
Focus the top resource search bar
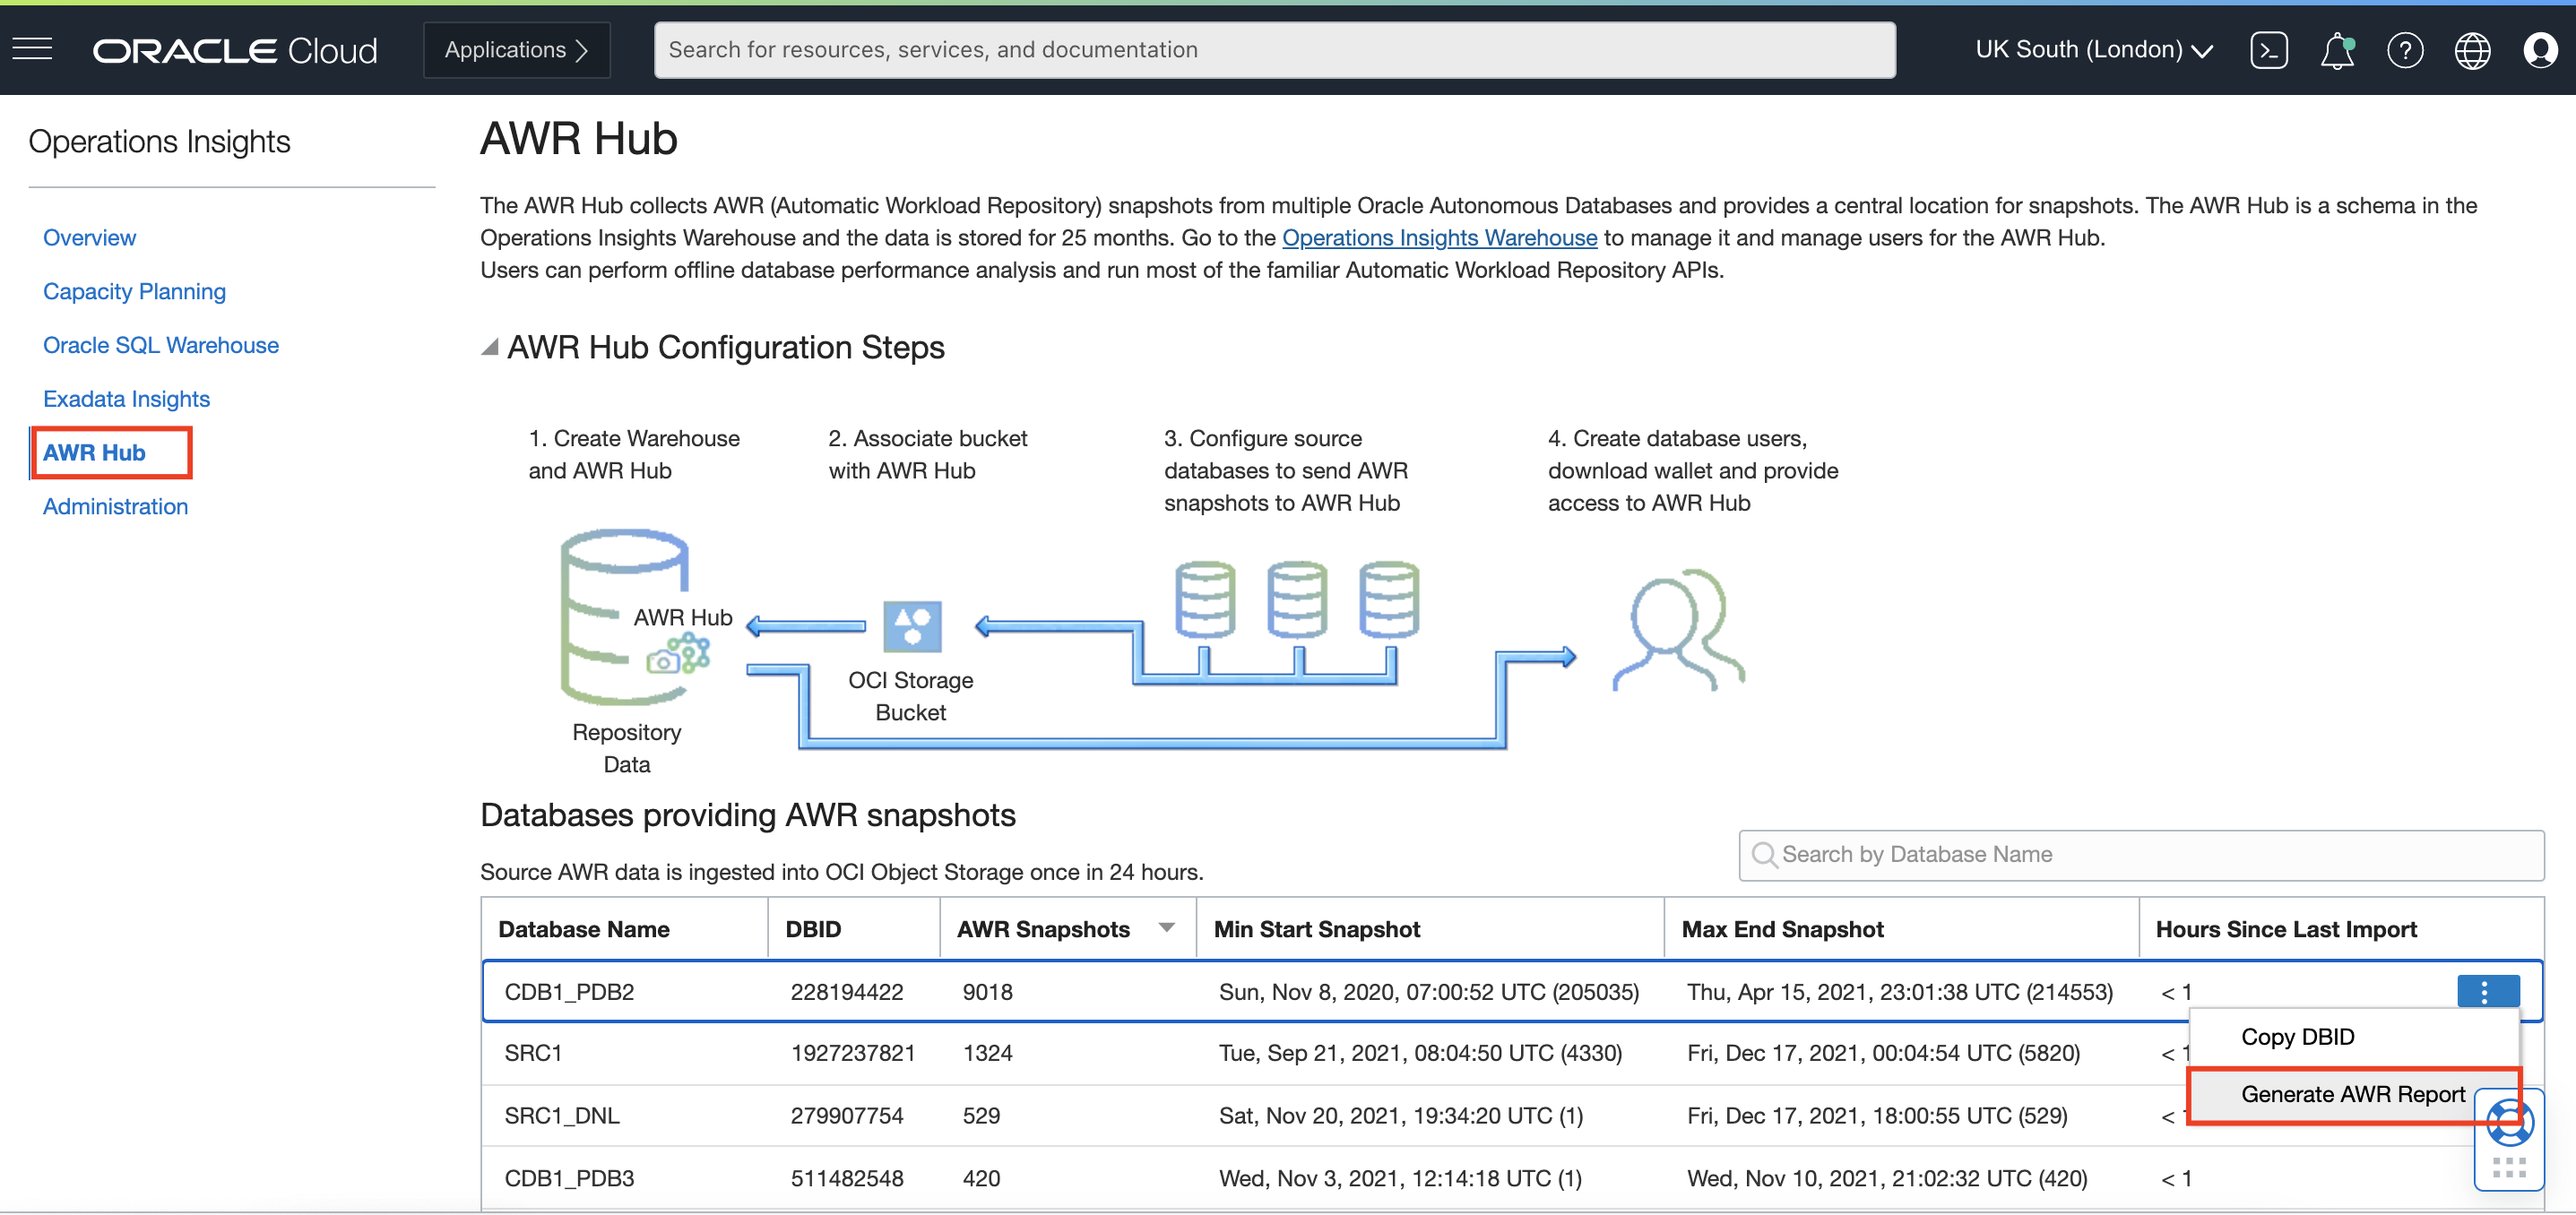pos(1273,50)
